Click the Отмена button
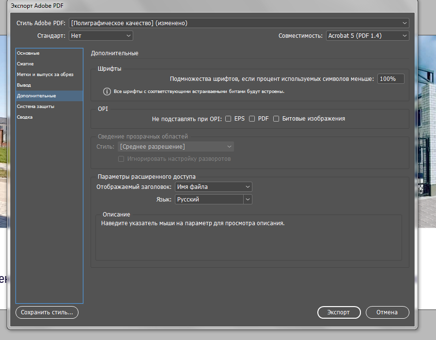 coord(388,312)
